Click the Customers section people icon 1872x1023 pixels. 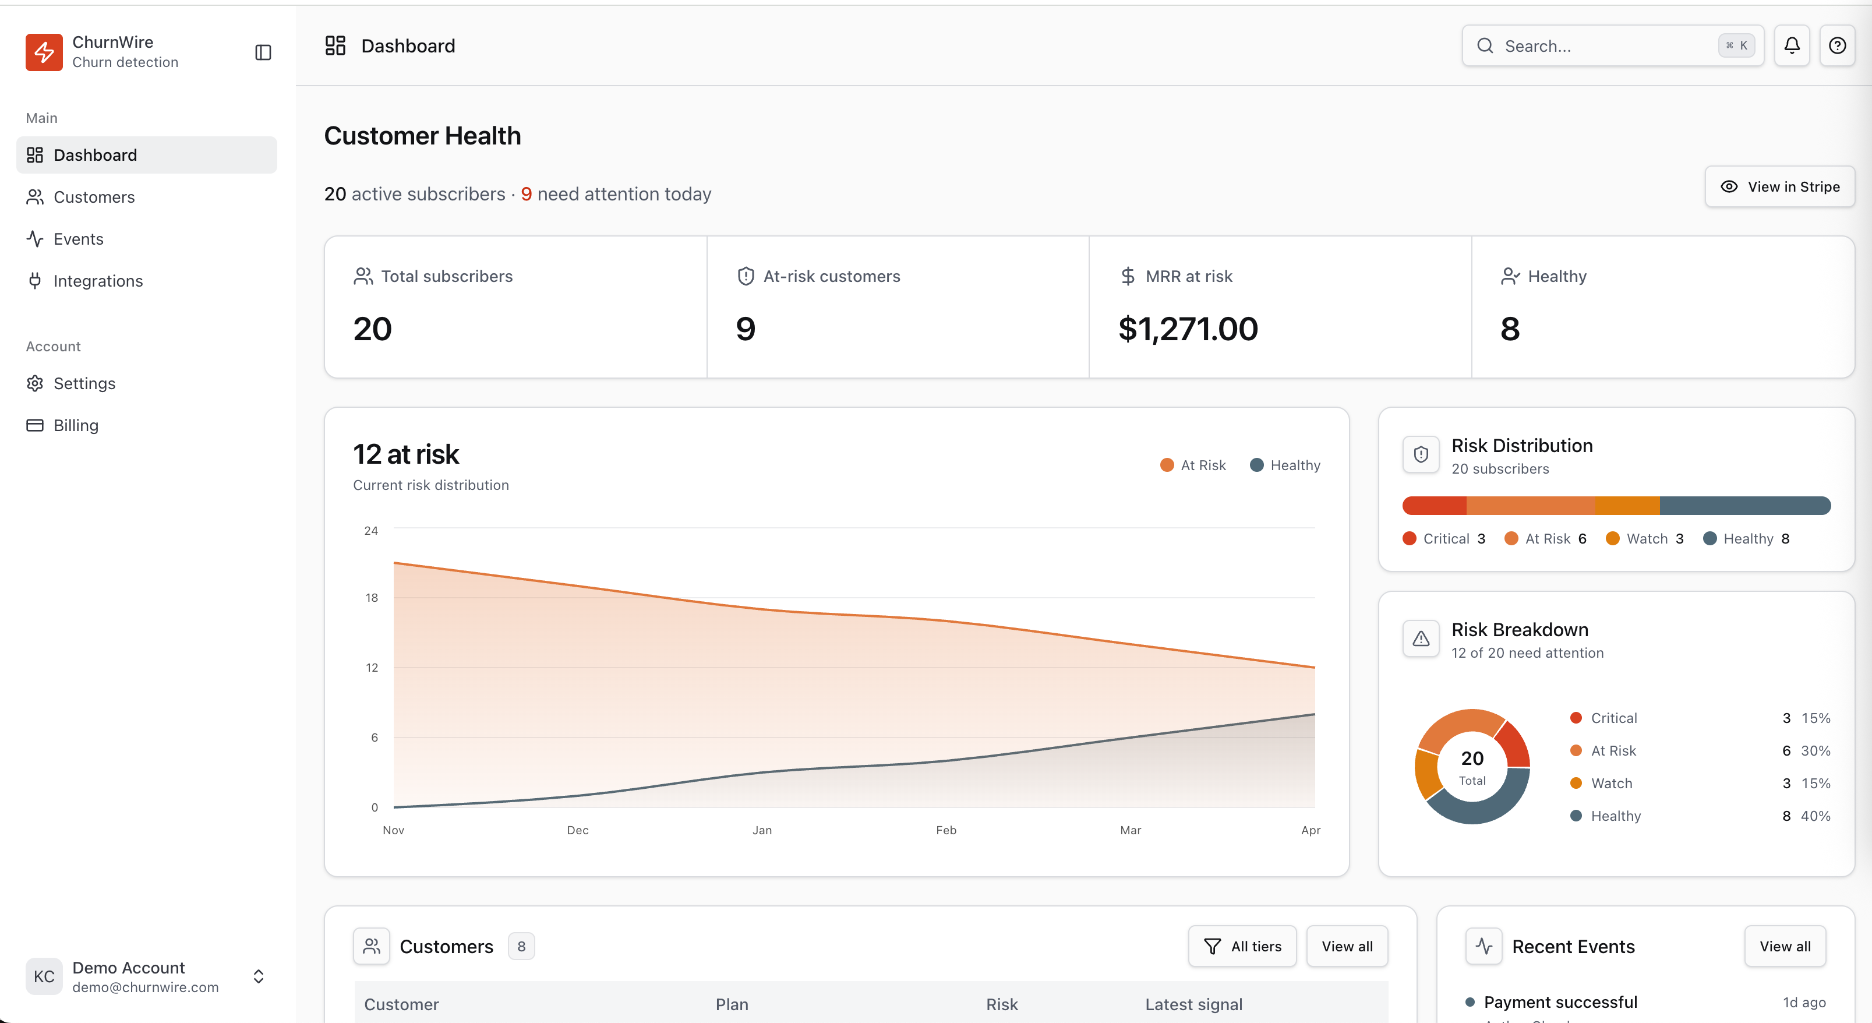tap(372, 946)
